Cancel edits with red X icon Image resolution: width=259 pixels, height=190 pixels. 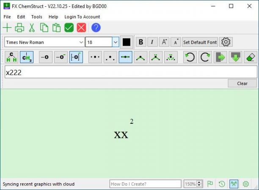(x=81, y=28)
